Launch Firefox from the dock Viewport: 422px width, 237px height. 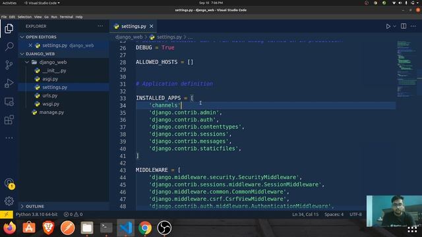click(10, 228)
